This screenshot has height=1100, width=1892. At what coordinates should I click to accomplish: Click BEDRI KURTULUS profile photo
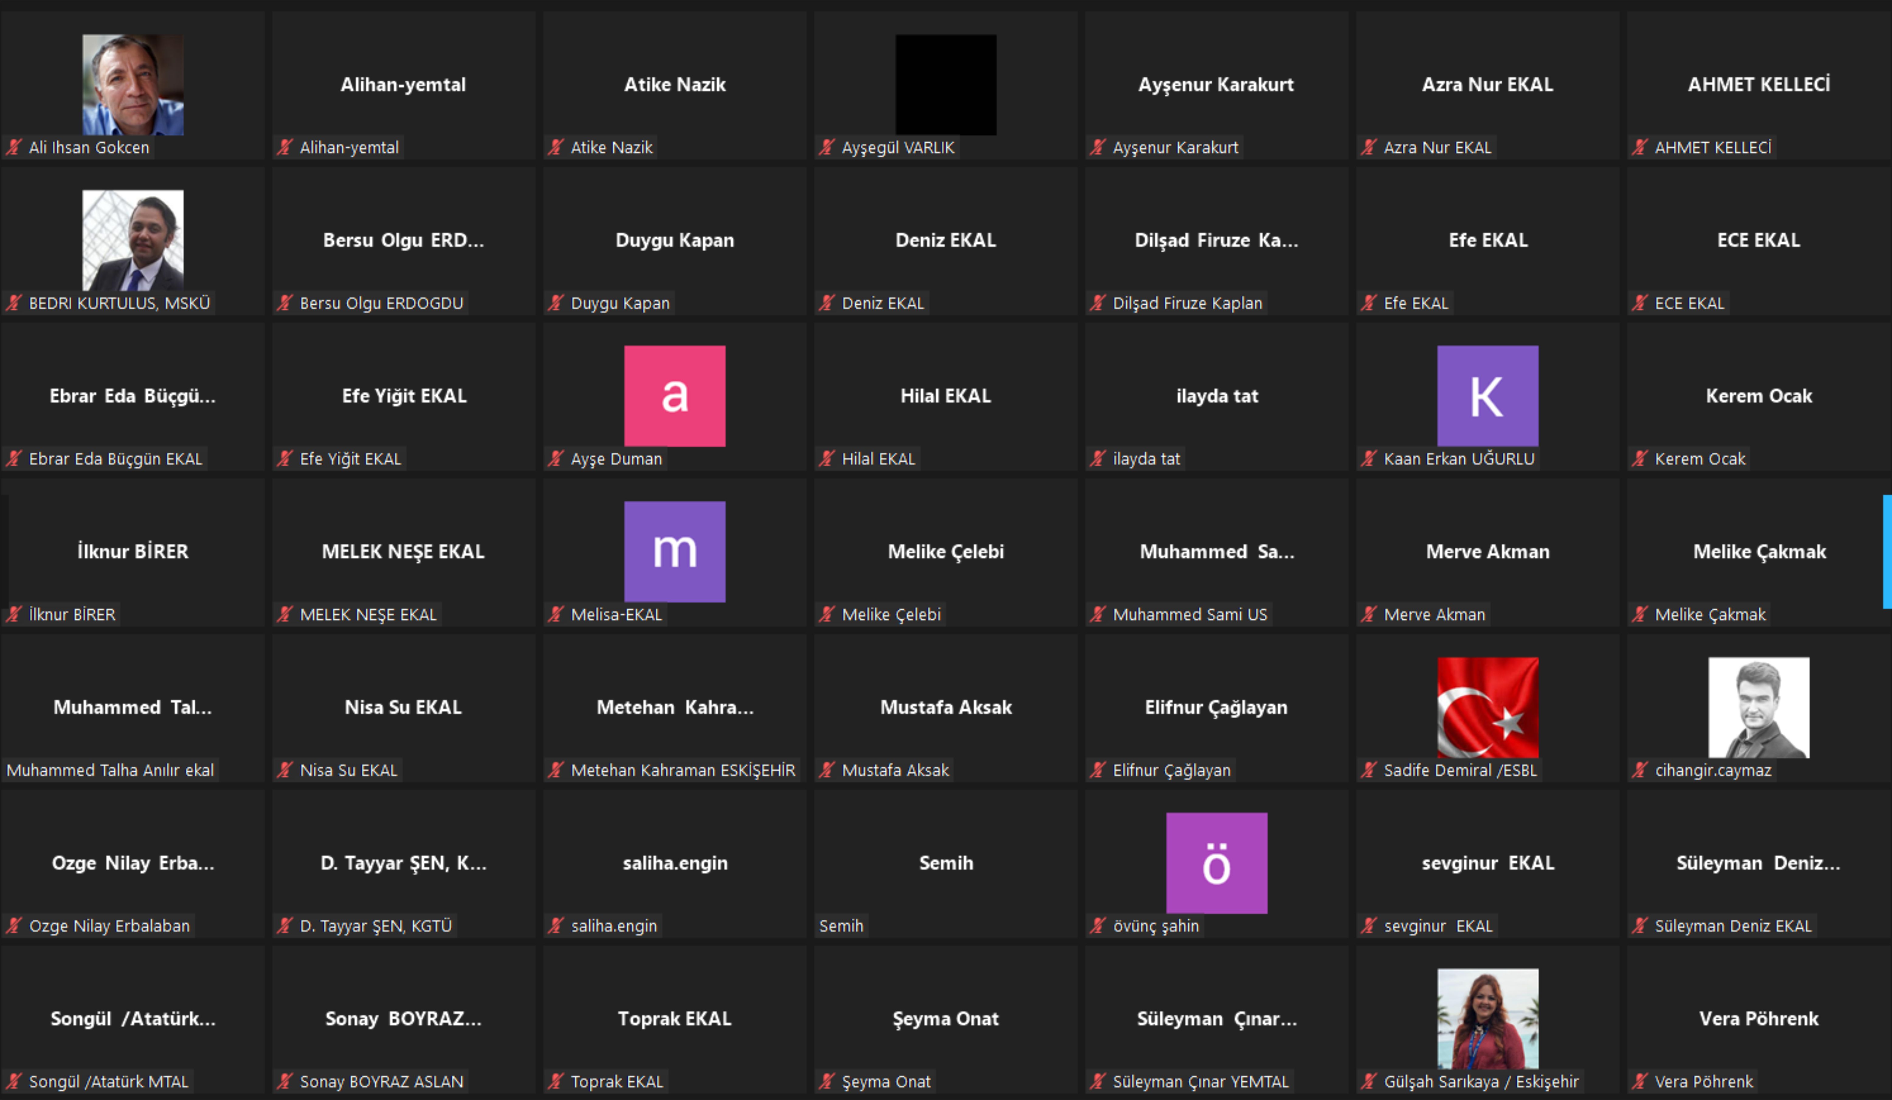click(133, 240)
